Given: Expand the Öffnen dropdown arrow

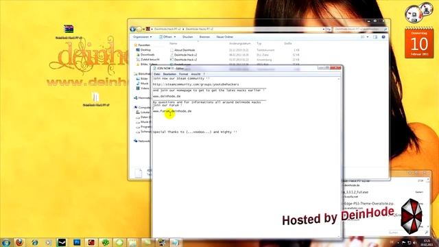Looking at the screenshot, I should coord(175,37).
